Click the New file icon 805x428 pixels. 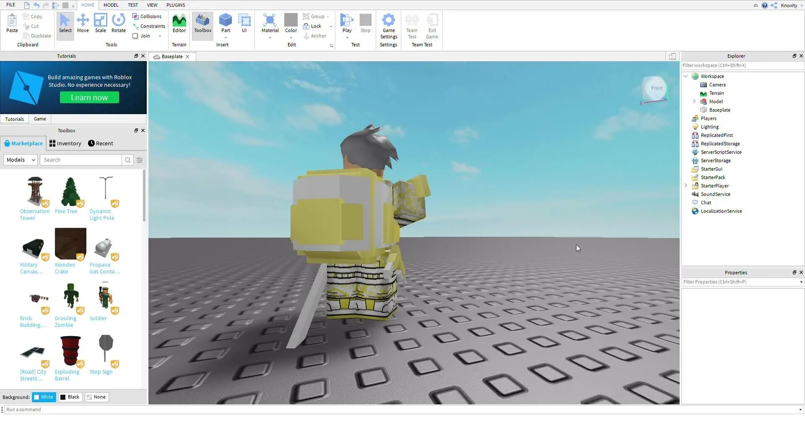(x=27, y=5)
